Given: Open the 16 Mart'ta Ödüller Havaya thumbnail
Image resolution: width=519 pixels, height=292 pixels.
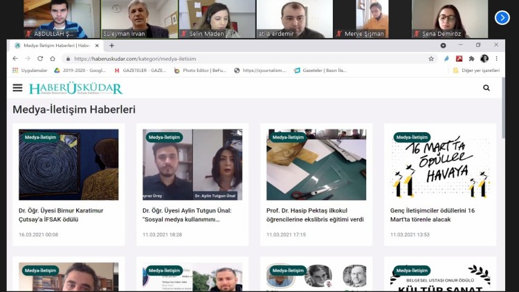Looking at the screenshot, I should [x=440, y=165].
